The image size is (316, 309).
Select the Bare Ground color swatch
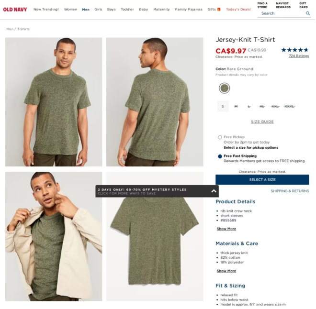pos(225,88)
